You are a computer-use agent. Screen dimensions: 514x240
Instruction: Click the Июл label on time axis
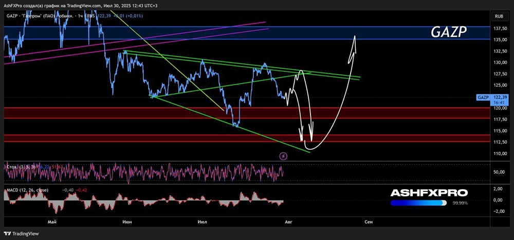(x=203, y=222)
